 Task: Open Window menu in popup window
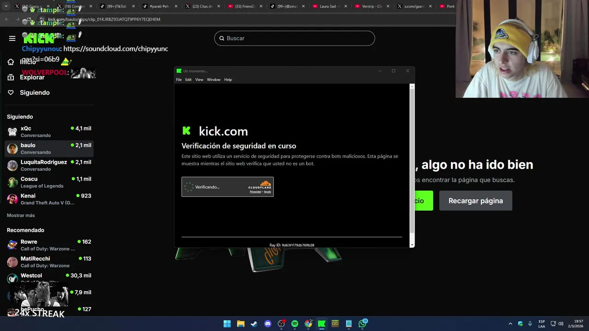pos(214,80)
